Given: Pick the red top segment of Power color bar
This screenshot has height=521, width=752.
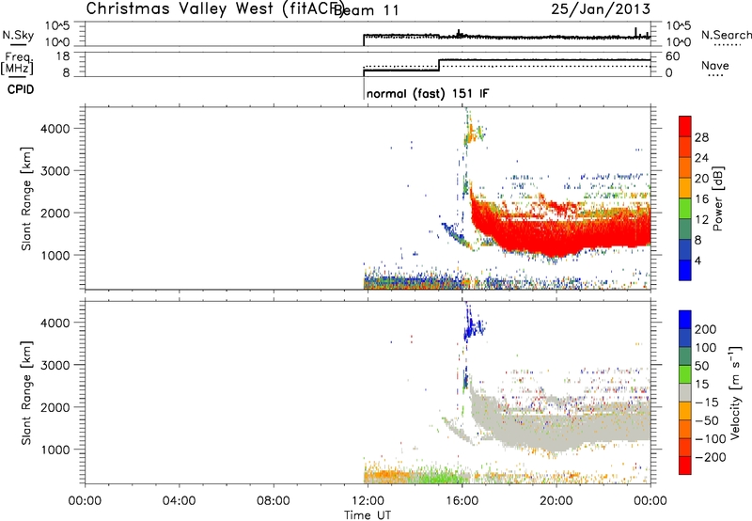Looking at the screenshot, I should tap(685, 126).
